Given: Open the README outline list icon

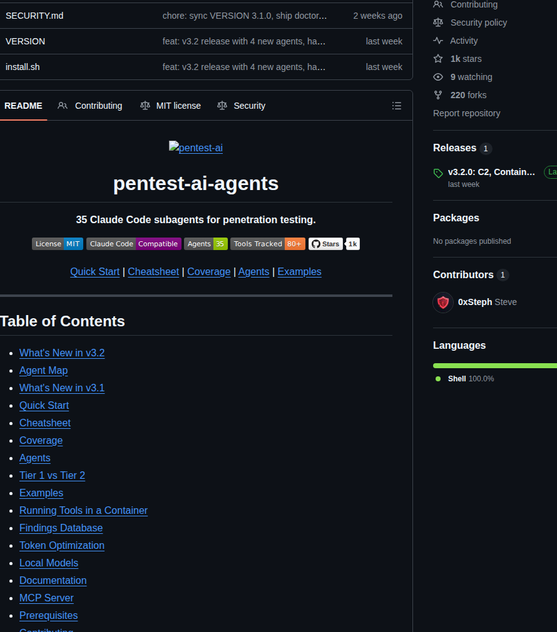Looking at the screenshot, I should [396, 106].
